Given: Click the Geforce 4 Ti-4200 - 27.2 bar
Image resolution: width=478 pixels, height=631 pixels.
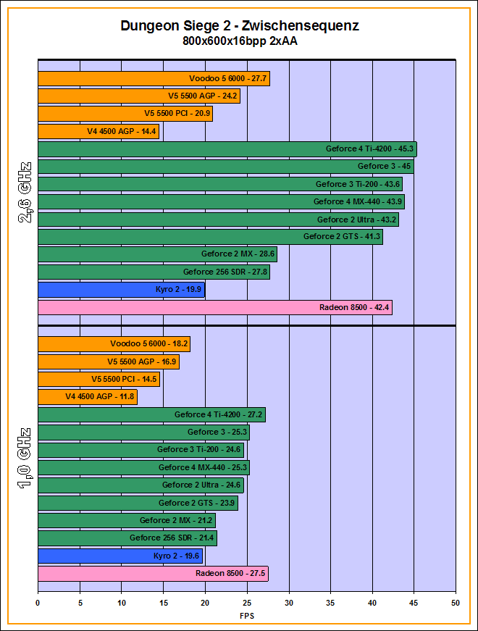Looking at the screenshot, I should pyautogui.click(x=151, y=415).
